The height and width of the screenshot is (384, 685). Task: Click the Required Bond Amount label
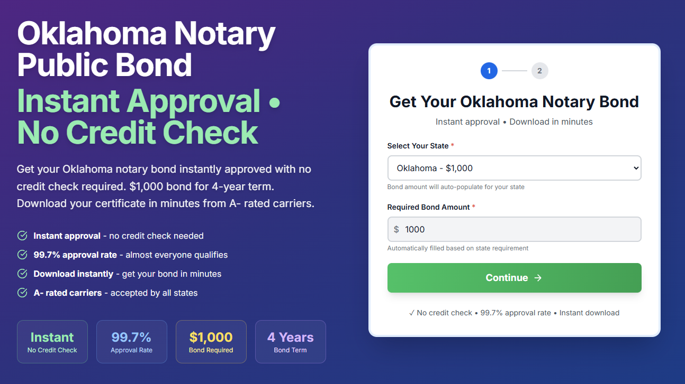pos(428,207)
